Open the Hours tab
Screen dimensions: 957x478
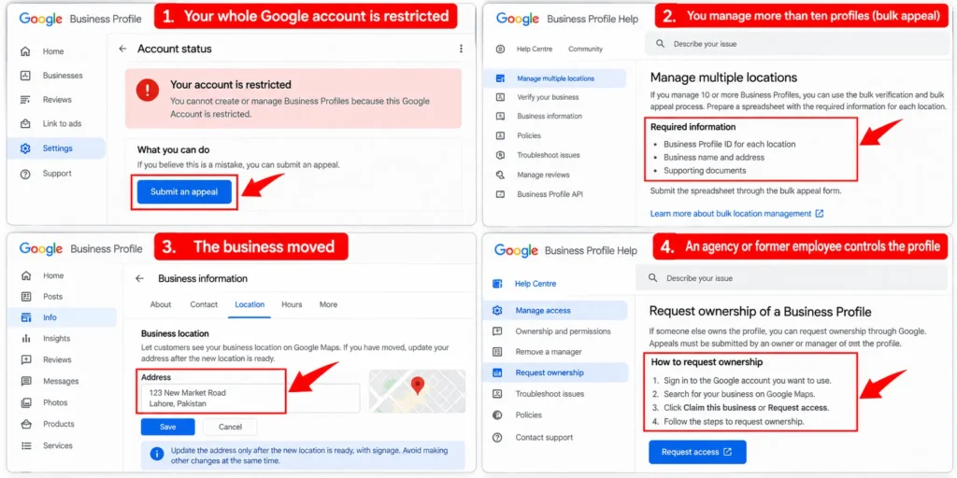click(x=292, y=304)
